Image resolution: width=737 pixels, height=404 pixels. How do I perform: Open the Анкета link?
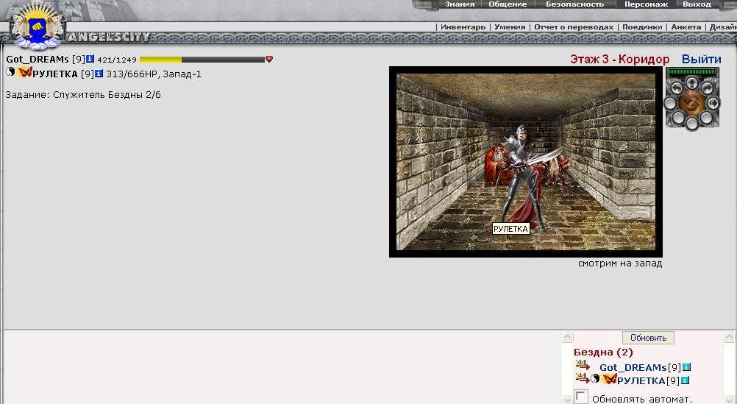click(x=686, y=27)
